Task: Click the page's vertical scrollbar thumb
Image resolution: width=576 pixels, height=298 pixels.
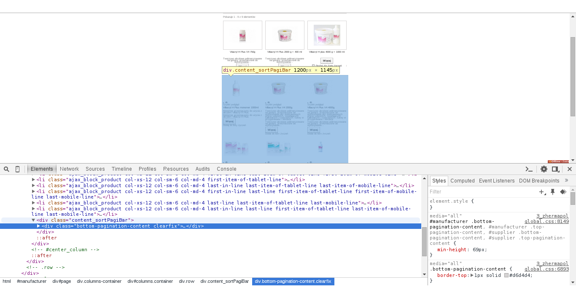Action: tap(573, 76)
